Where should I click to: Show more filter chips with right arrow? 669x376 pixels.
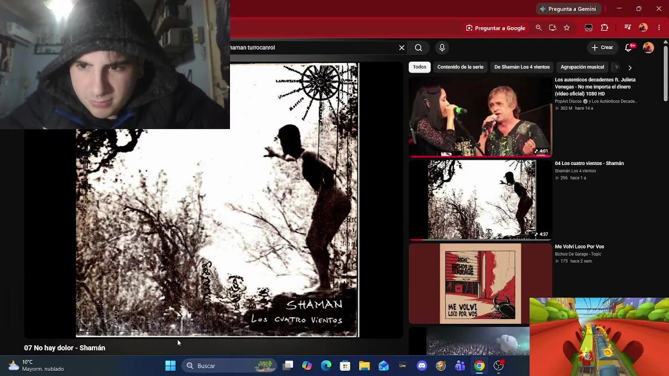(x=630, y=67)
